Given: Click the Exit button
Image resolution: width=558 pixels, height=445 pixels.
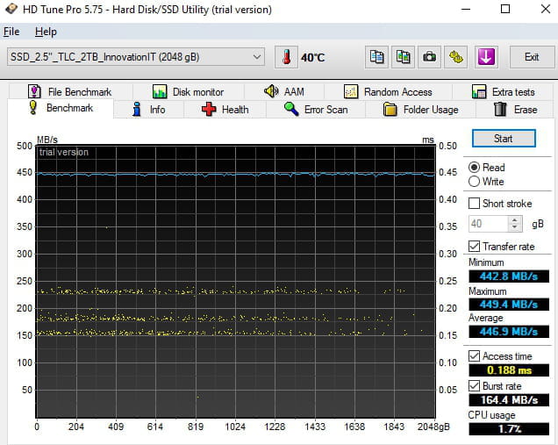Looking at the screenshot, I should [x=532, y=57].
